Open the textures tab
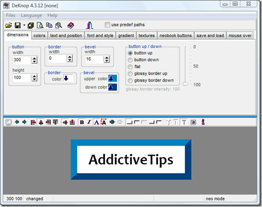The height and width of the screenshot is (207, 262). click(x=146, y=36)
